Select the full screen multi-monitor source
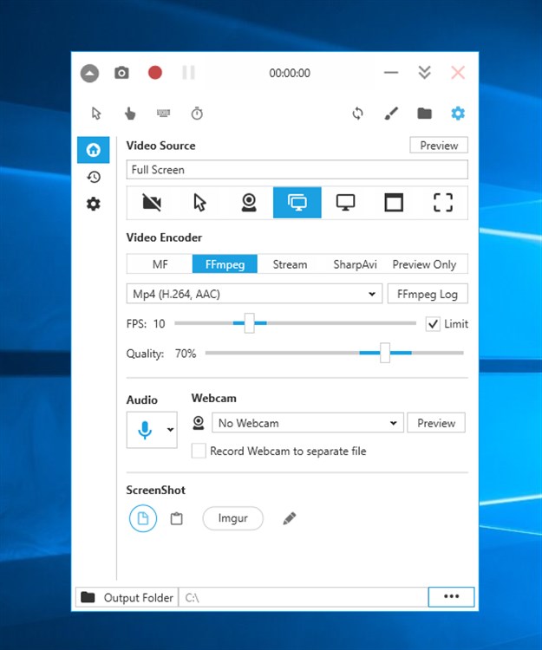The height and width of the screenshot is (650, 542). 297,202
